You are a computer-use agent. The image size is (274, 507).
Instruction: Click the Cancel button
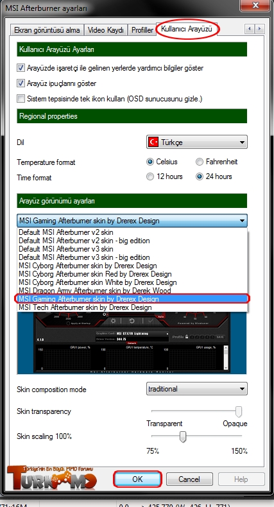click(189, 479)
